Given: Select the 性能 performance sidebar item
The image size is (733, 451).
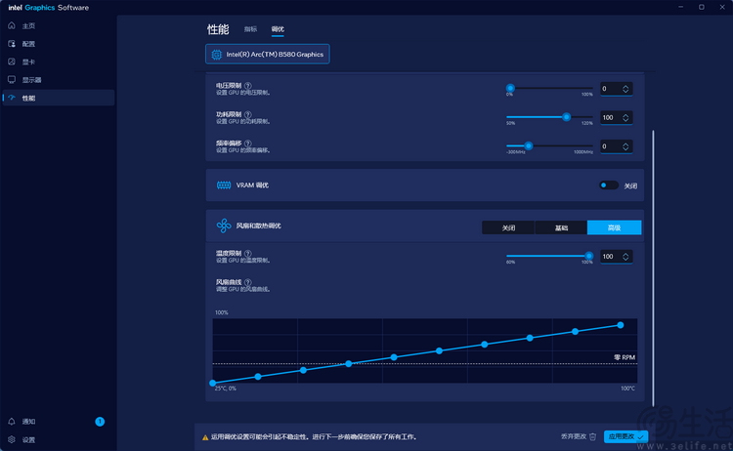Looking at the screenshot, I should [59, 98].
